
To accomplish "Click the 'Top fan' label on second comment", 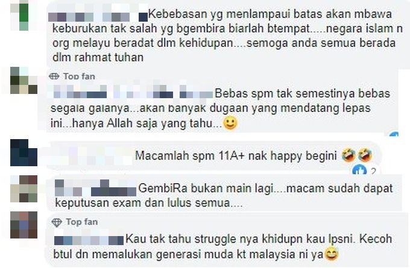I will pyautogui.click(x=79, y=76).
